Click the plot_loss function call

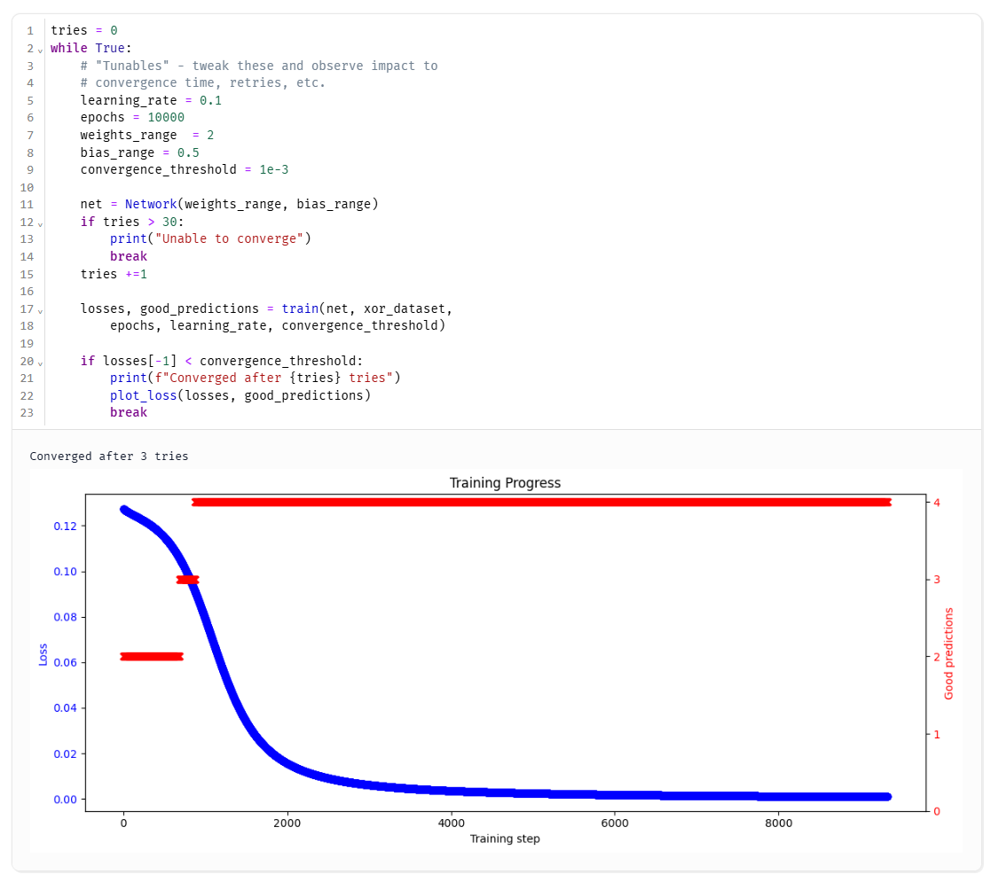pos(143,395)
